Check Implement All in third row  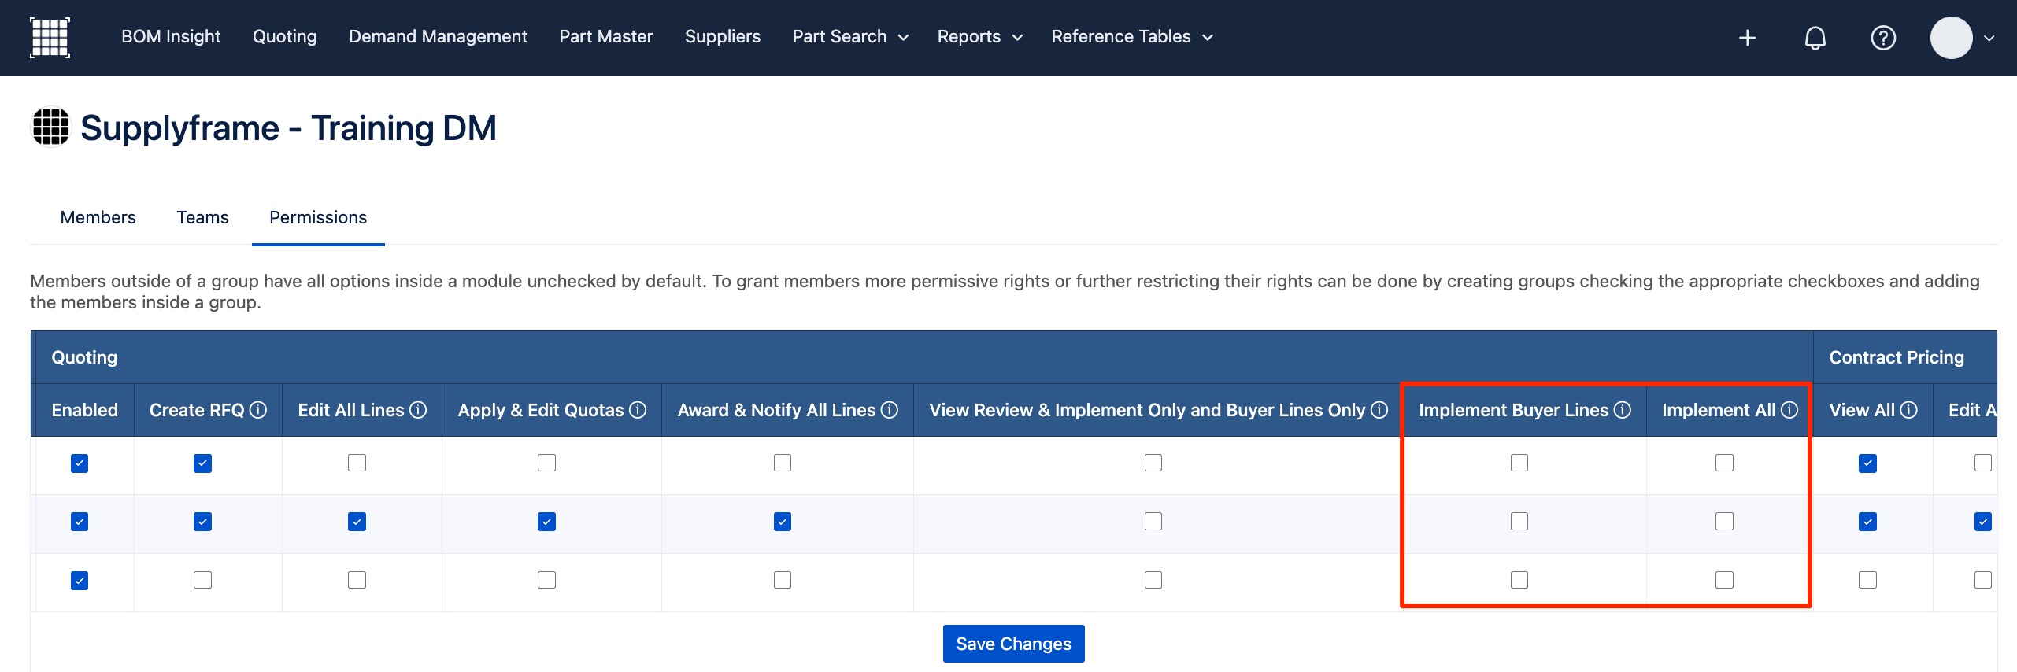(x=1724, y=580)
